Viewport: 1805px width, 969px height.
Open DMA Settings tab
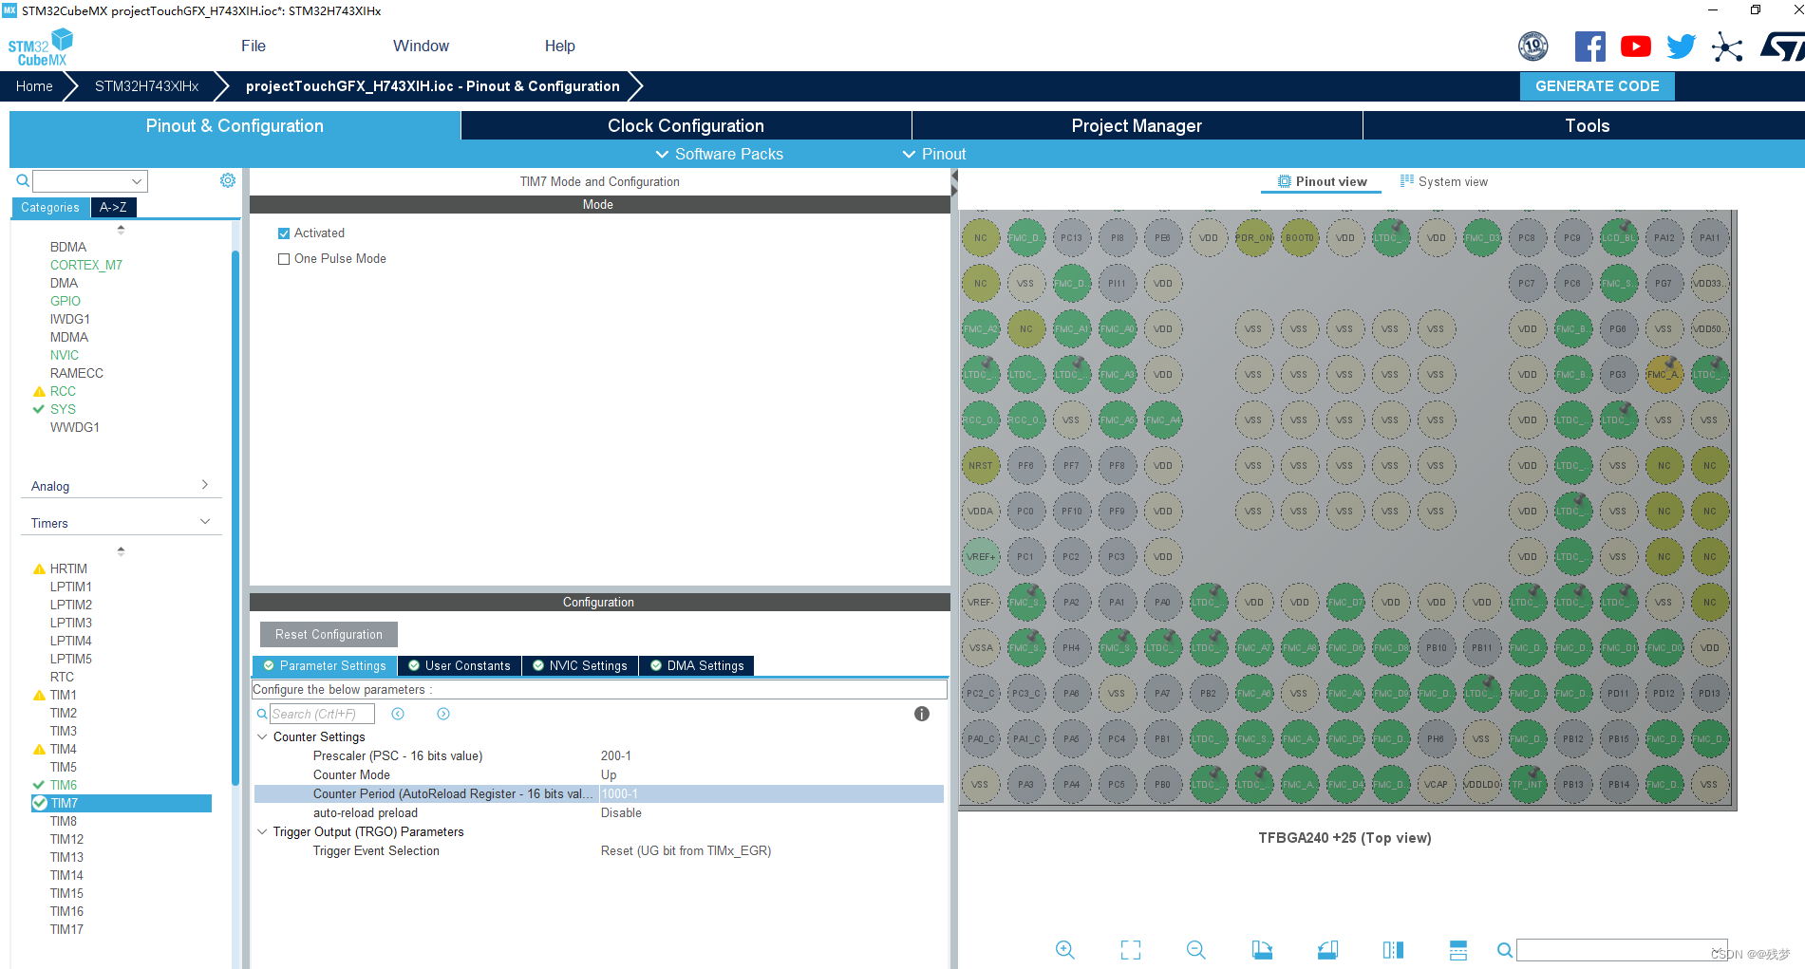click(x=697, y=665)
